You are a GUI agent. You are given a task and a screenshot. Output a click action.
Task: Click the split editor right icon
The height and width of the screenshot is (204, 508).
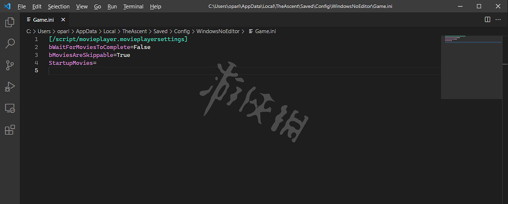487,19
